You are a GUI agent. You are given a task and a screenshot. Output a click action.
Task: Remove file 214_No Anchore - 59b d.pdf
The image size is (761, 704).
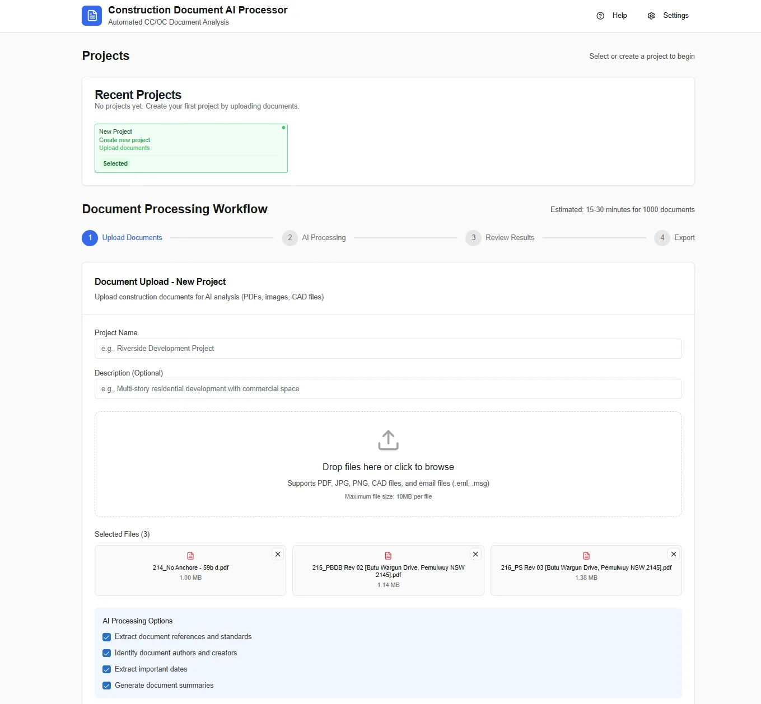[278, 554]
